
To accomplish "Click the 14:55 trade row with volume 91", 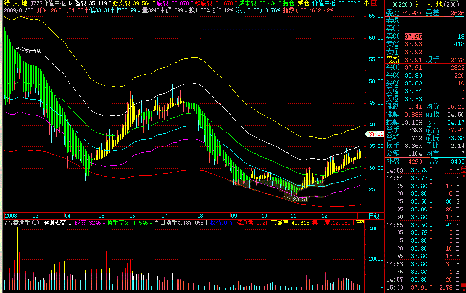I will click(x=423, y=225).
